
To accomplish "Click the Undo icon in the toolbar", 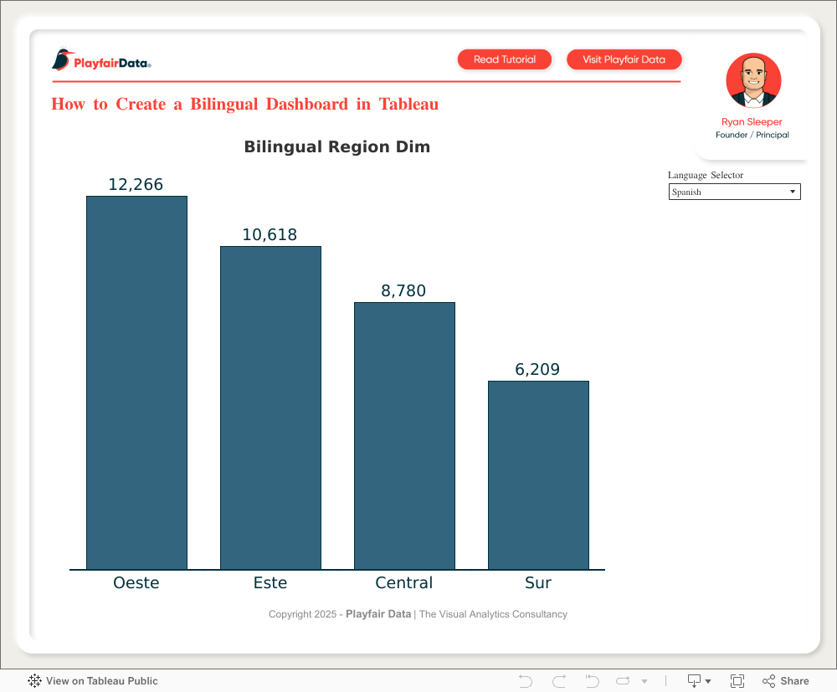I will click(x=526, y=681).
